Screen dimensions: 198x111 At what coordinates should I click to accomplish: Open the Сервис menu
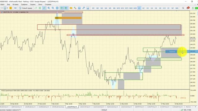pyautogui.click(x=33, y=4)
